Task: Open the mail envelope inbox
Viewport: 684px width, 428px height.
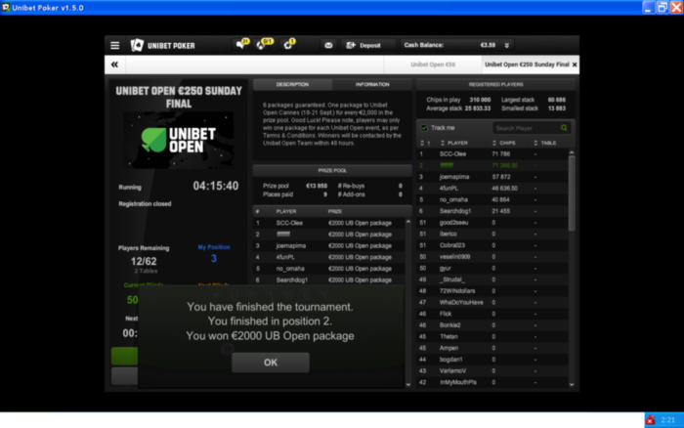Action: pos(328,45)
